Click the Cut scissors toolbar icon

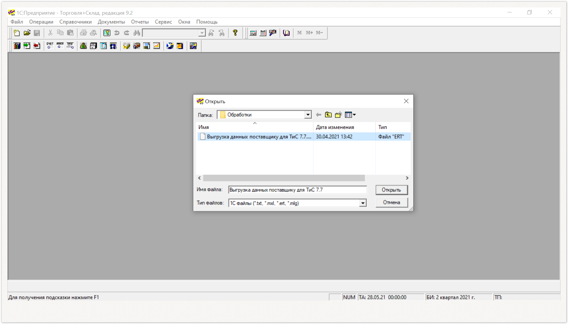click(x=50, y=33)
